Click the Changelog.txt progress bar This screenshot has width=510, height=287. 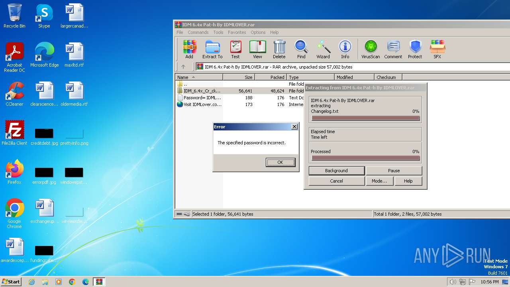pyautogui.click(x=365, y=118)
